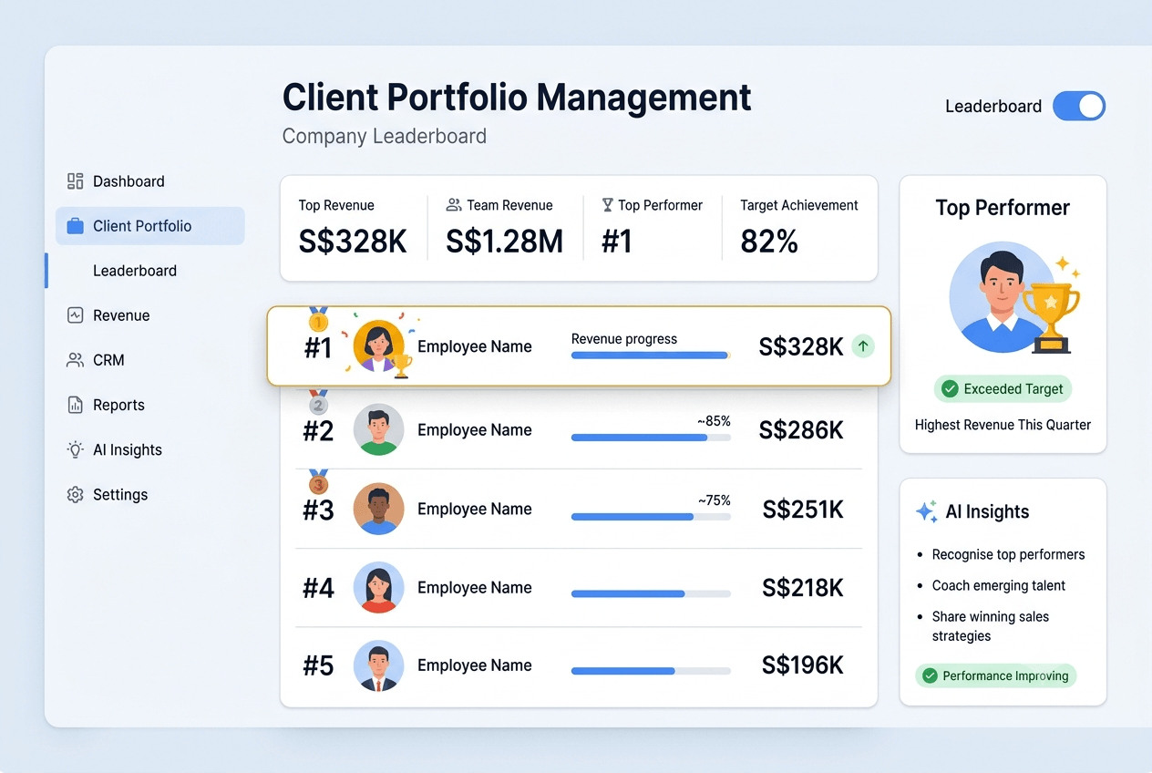Click the S$328K Top Revenue stat value
This screenshot has width=1152, height=773.
tap(353, 242)
